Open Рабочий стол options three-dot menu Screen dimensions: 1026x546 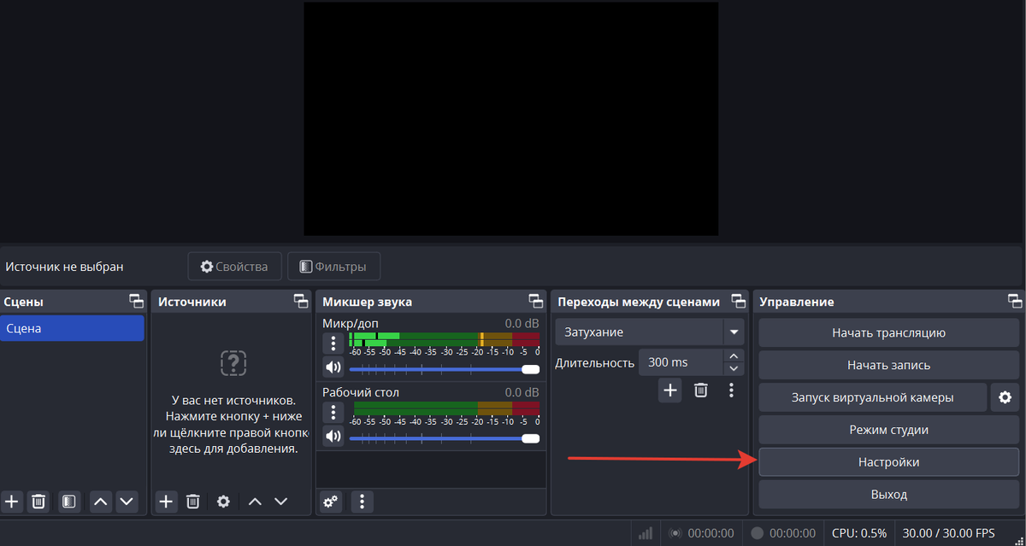coord(333,413)
